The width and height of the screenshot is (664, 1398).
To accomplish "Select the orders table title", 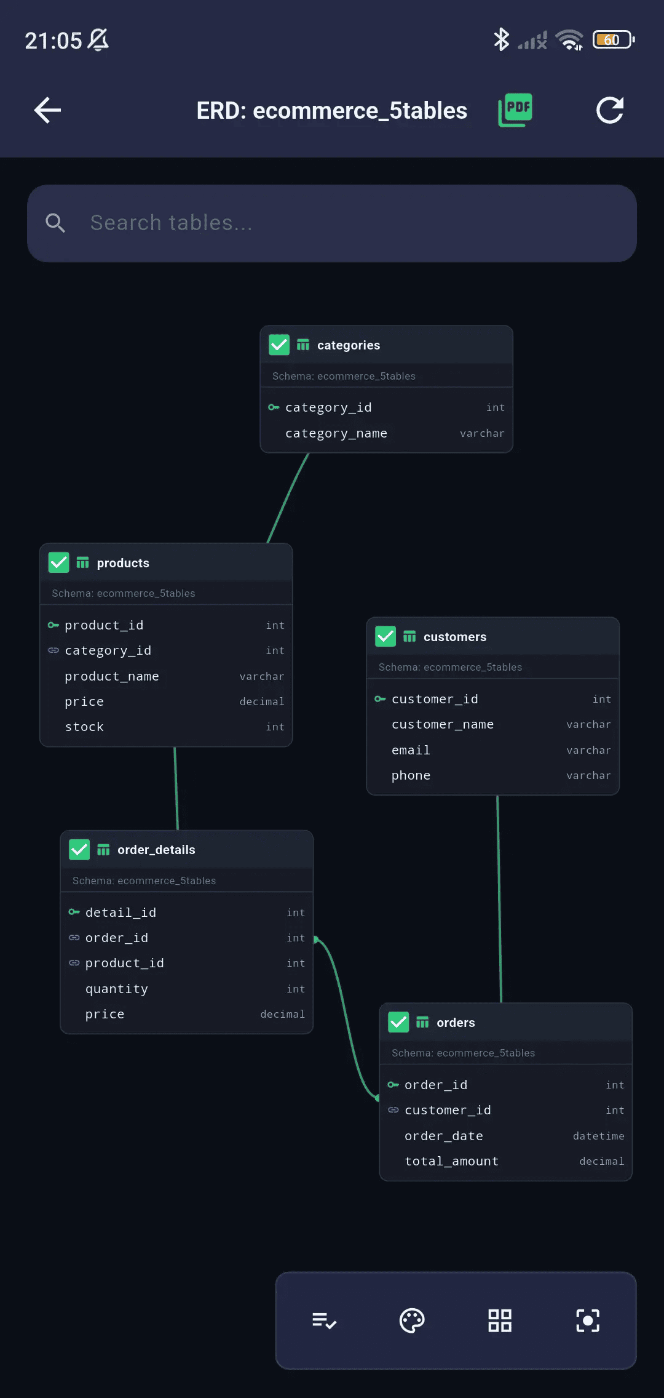I will 456,1023.
